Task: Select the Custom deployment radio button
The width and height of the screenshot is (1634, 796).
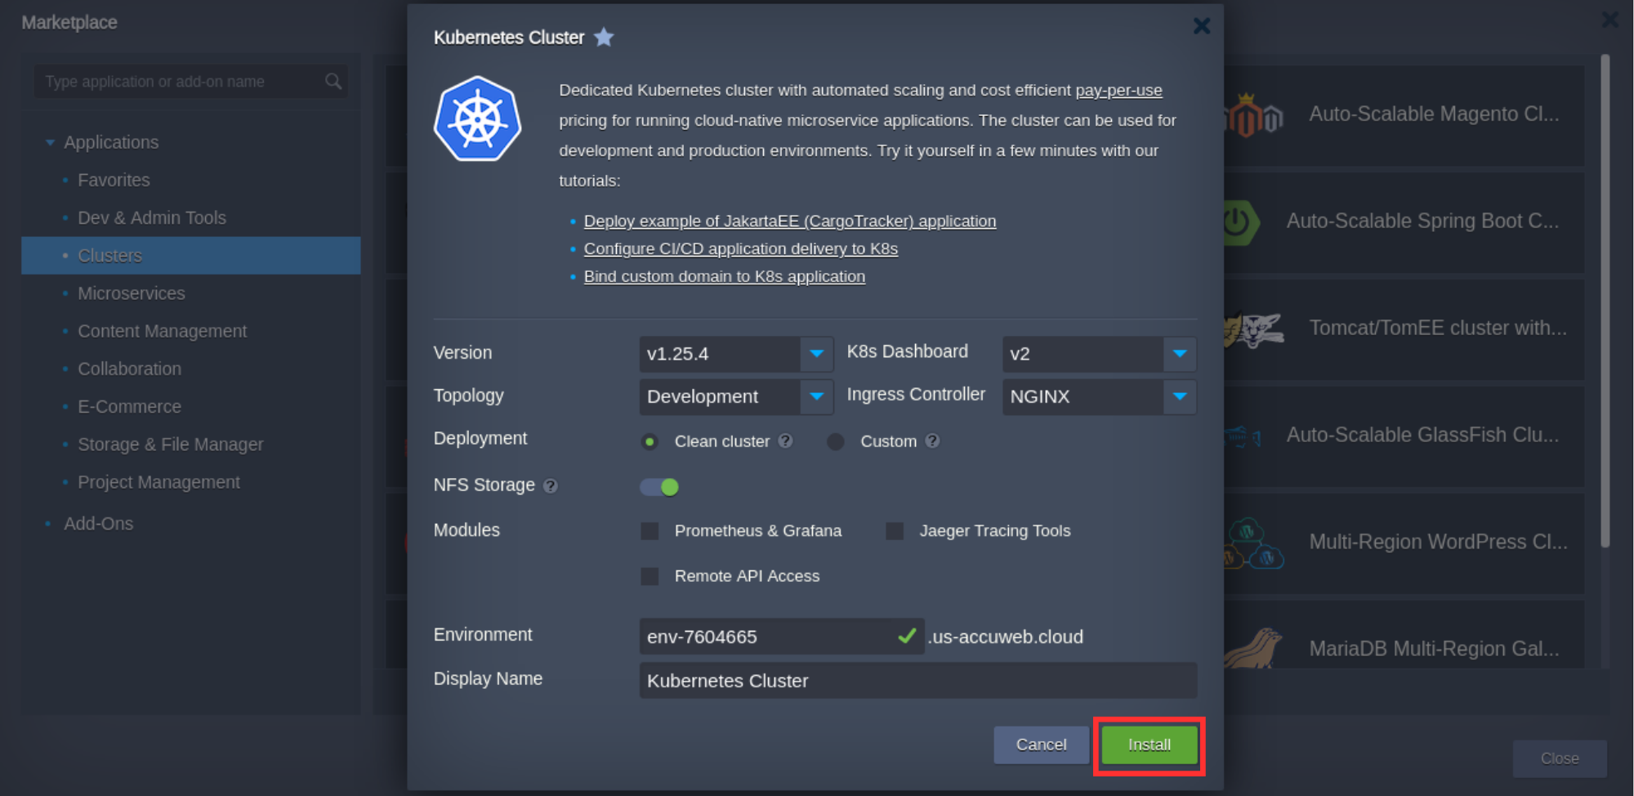Action: click(x=835, y=442)
